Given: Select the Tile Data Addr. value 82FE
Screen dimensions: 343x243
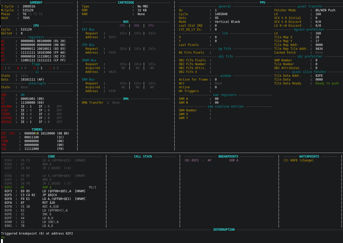Looking at the screenshot, I should click(319, 76).
